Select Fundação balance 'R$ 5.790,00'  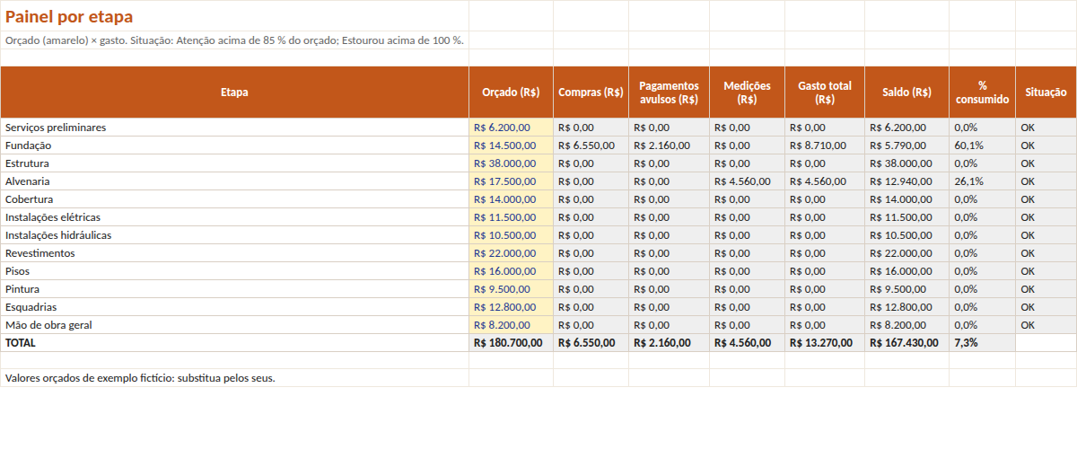point(906,145)
